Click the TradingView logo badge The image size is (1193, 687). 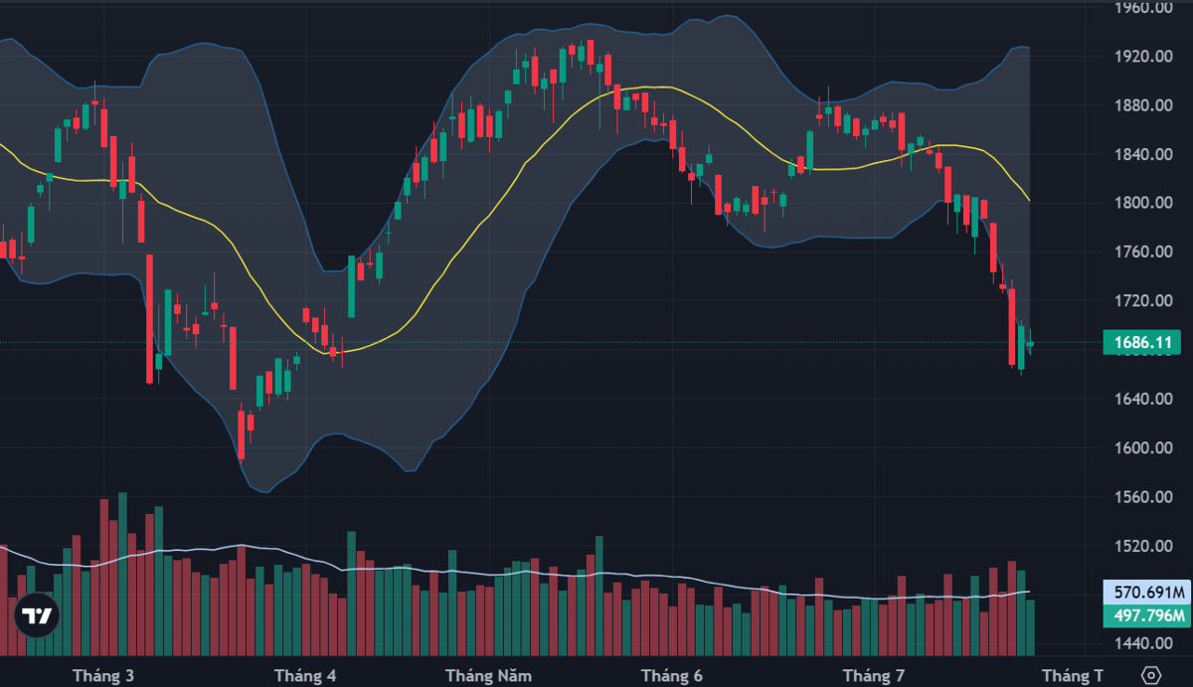(37, 616)
